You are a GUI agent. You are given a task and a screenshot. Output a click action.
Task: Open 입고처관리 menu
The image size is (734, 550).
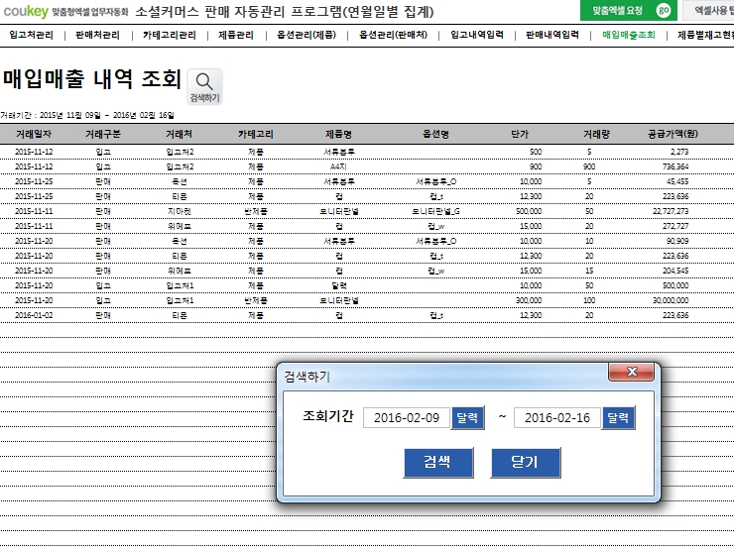(32, 35)
